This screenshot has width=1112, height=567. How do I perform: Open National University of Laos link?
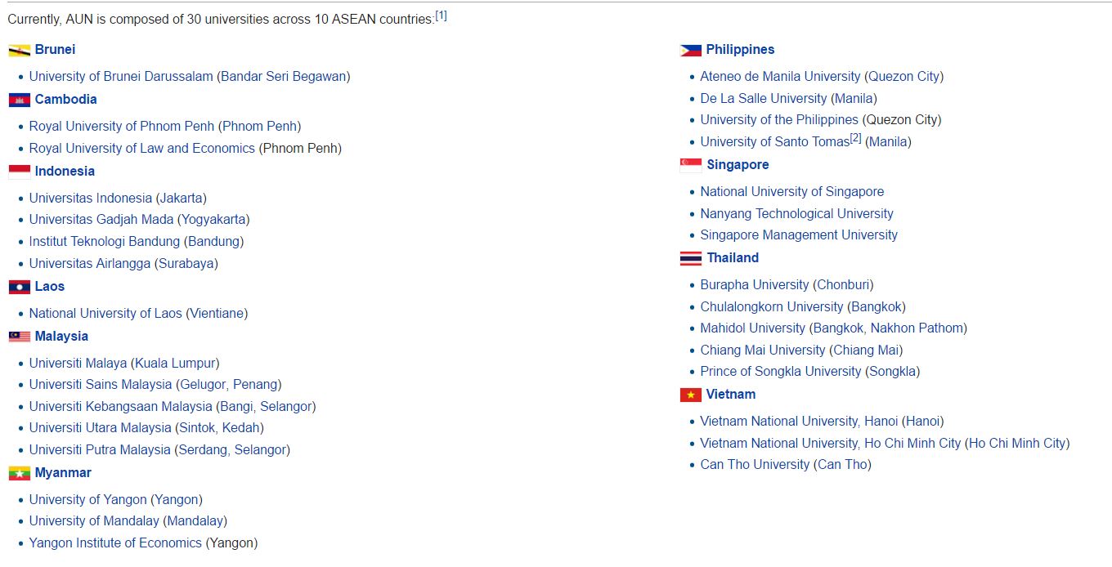pyautogui.click(x=105, y=314)
